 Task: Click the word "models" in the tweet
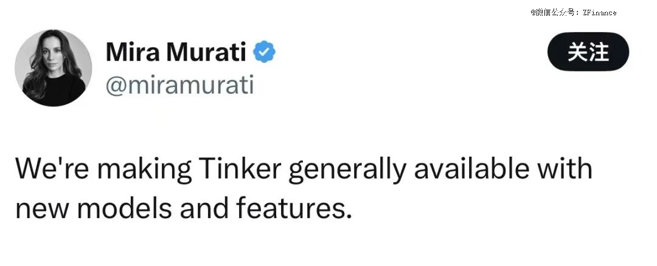[126, 208]
